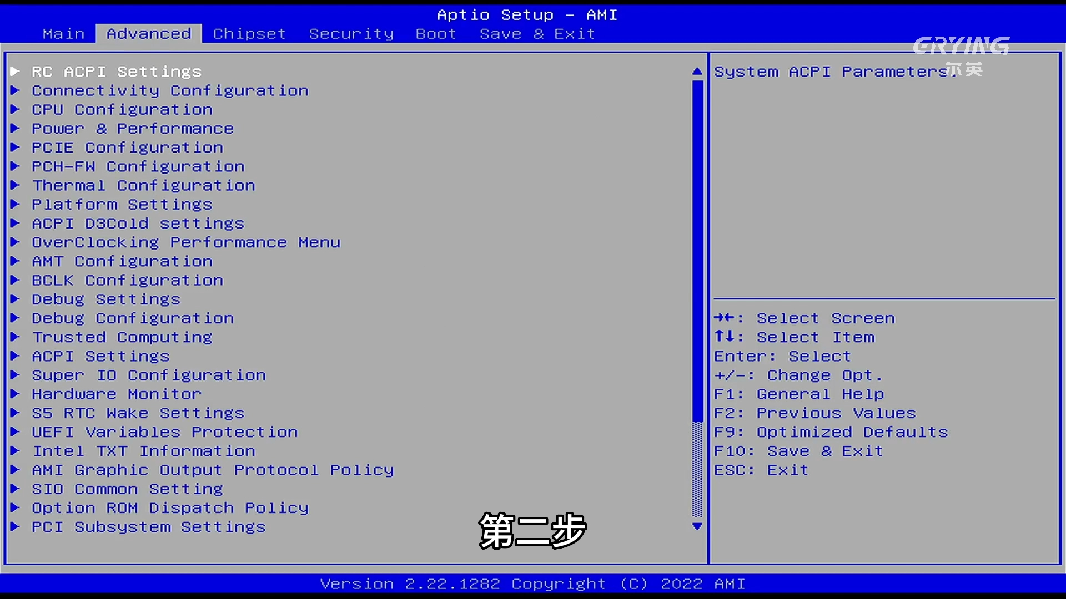Click the dotted scrollbar track below thumb

697,470
